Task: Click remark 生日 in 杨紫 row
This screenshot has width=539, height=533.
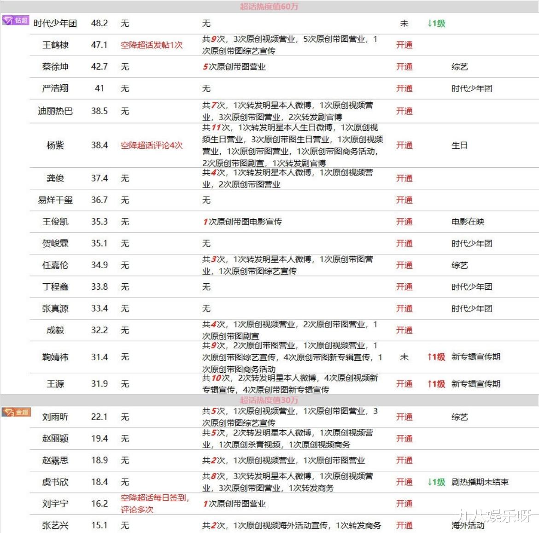Action: (460, 145)
